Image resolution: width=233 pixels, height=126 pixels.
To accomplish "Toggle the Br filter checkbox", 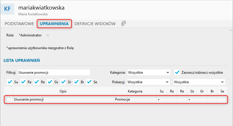I will pos(76,82).
